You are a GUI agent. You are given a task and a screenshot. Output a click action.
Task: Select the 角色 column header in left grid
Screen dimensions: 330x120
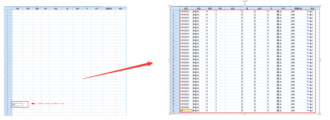point(121,9)
